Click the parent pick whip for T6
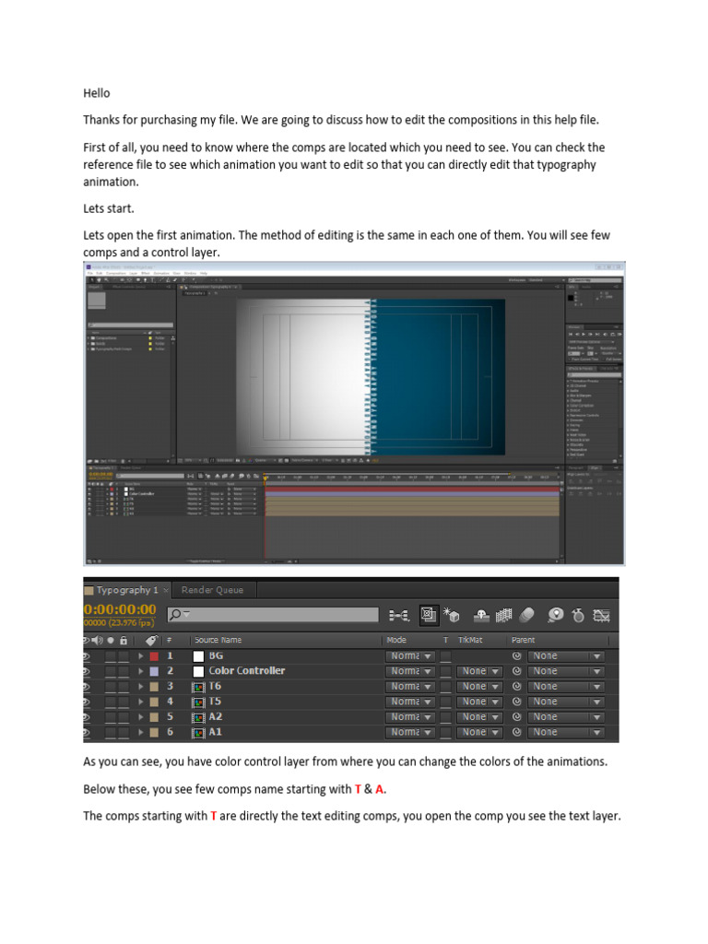The height and width of the screenshot is (944, 708). (516, 686)
